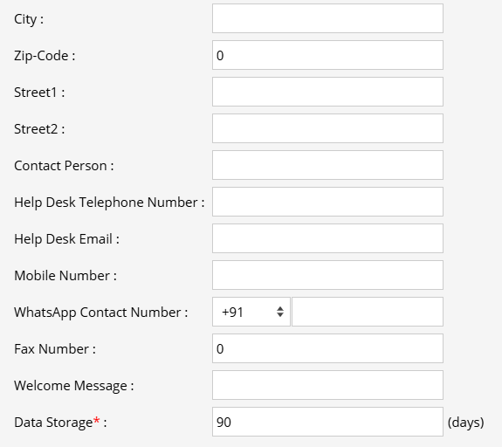Viewport: 502px width, 447px height.
Task: Click the Data Storage label
Action: click(x=60, y=423)
